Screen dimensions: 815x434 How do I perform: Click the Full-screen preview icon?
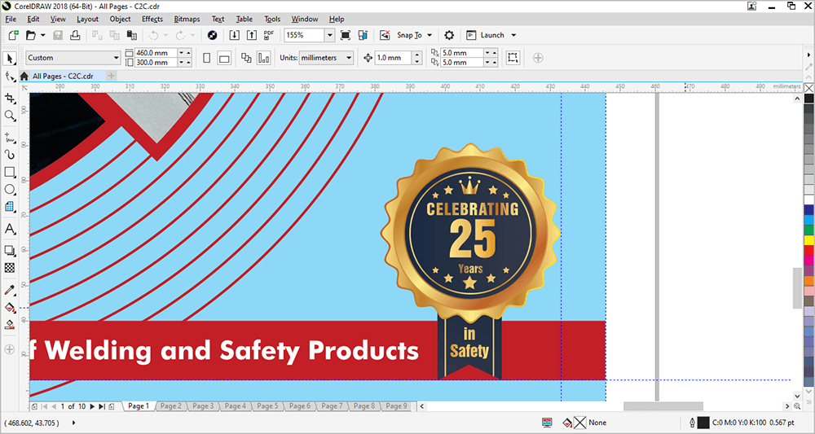tap(345, 35)
